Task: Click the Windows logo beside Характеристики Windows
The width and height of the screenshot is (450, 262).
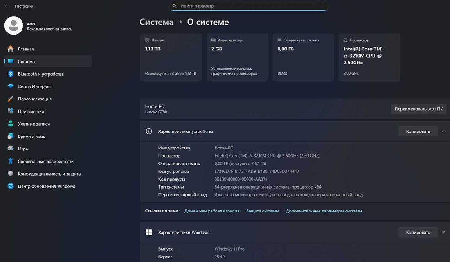Action: pyautogui.click(x=148, y=232)
